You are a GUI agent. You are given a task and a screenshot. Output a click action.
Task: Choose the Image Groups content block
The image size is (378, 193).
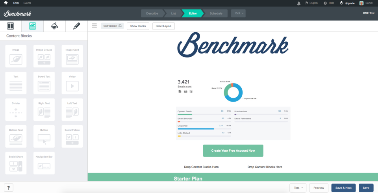point(44,56)
